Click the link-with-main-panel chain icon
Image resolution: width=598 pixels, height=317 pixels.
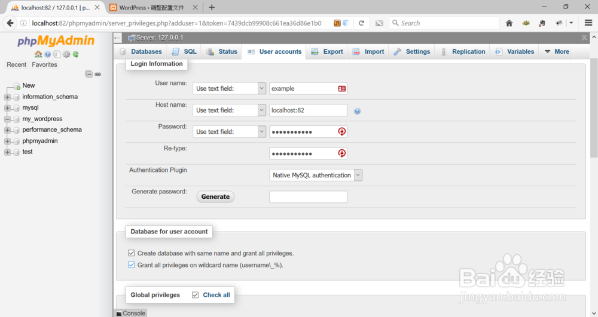coord(98,74)
